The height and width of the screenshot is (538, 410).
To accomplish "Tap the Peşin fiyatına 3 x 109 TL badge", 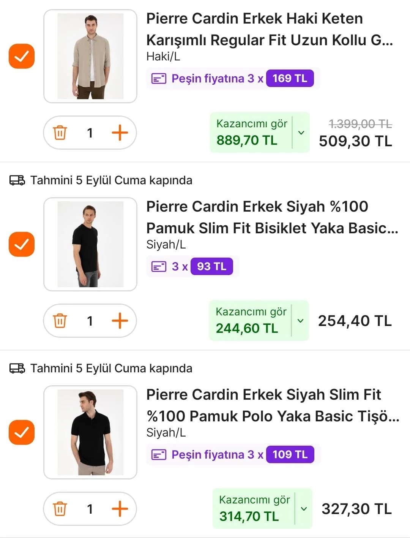I will pyautogui.click(x=233, y=454).
